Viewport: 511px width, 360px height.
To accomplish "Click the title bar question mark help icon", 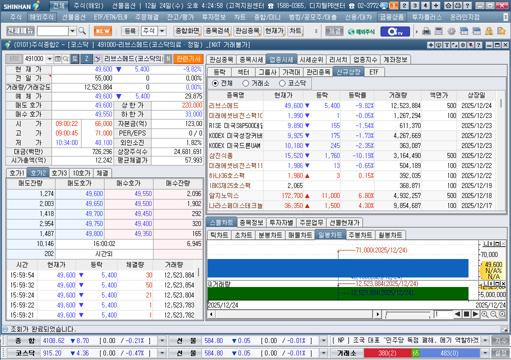I will click(x=467, y=5).
